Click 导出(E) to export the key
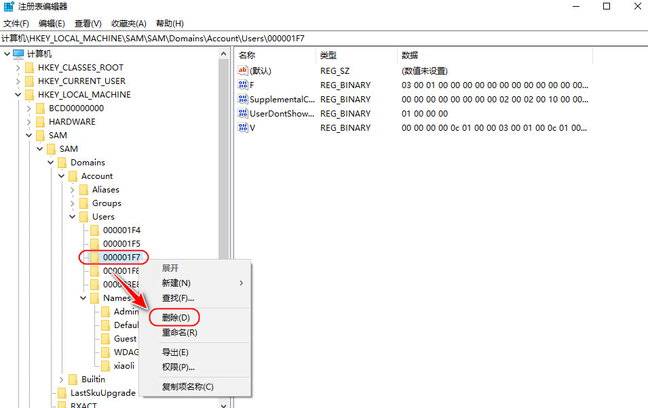648x408 pixels. (x=176, y=352)
